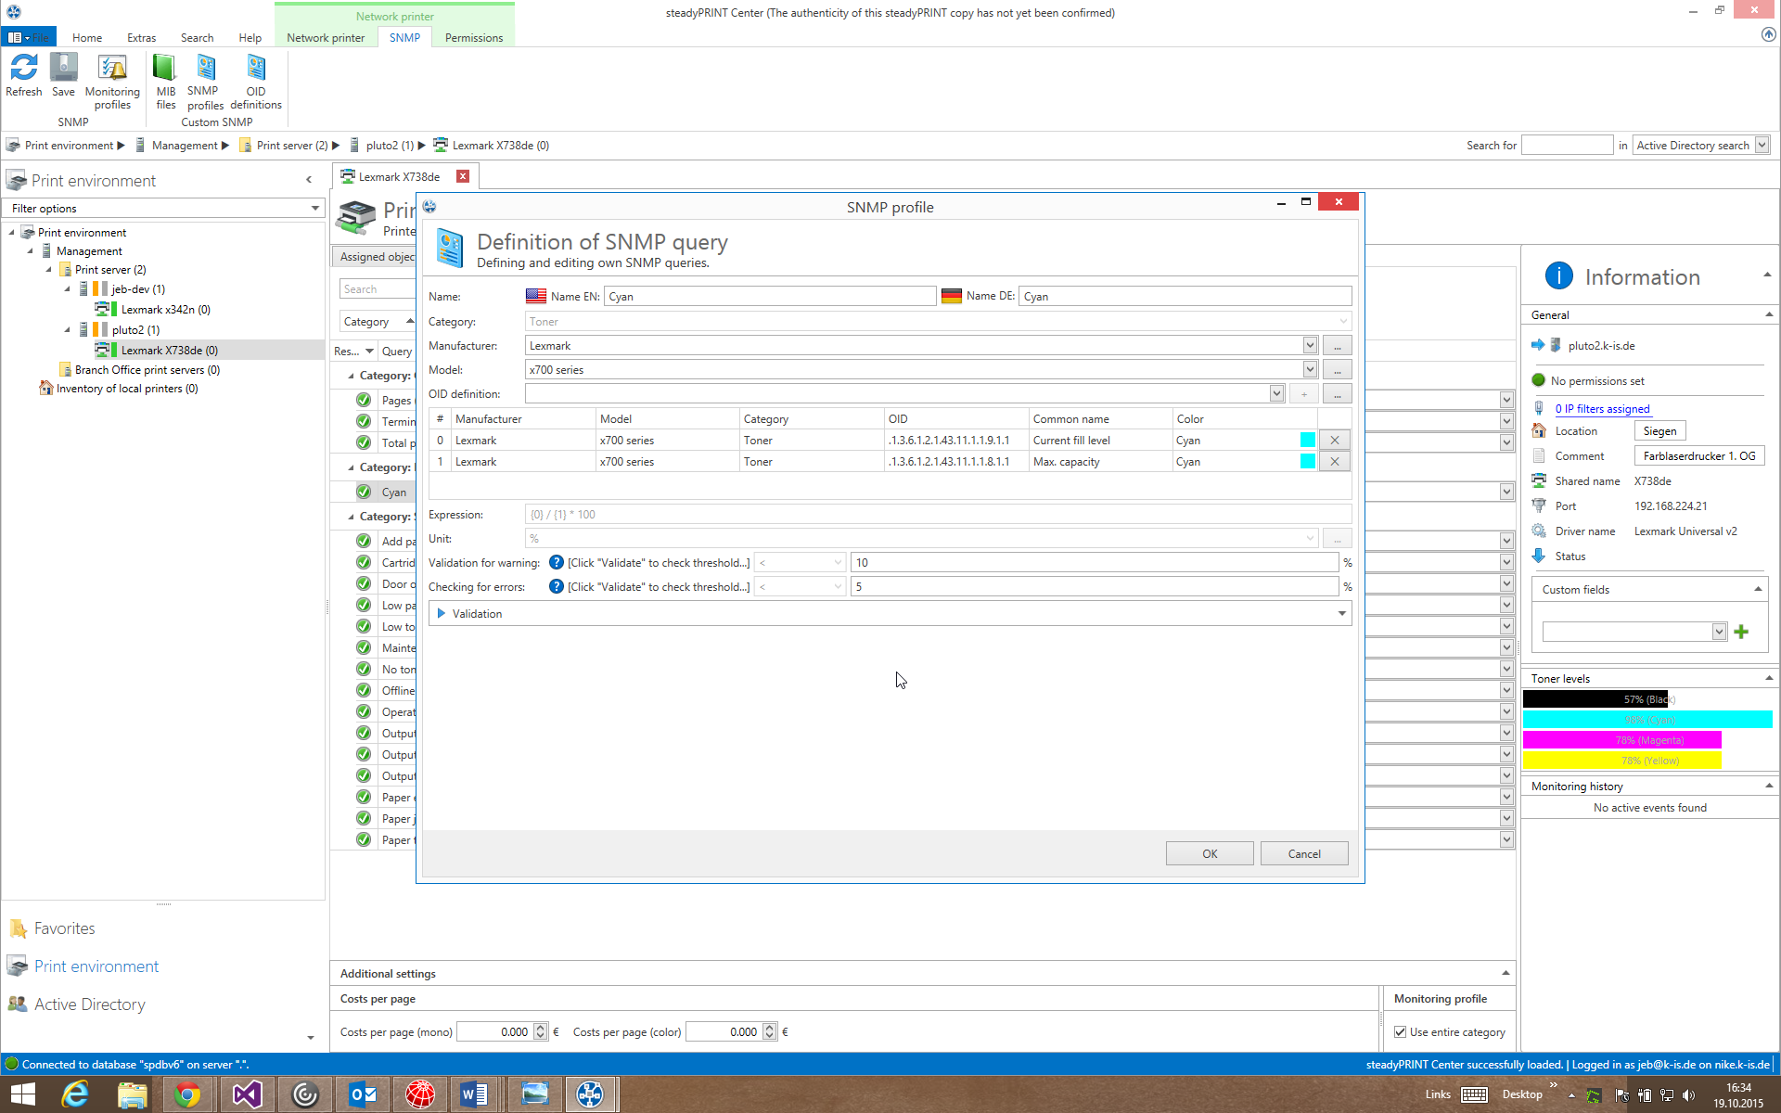This screenshot has width=1781, height=1113.
Task: Click the Search for input field
Action: (x=1567, y=146)
